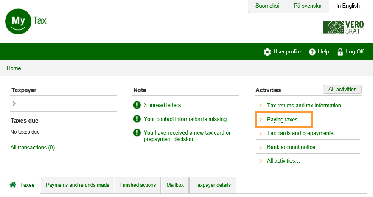Click Home in the breadcrumb bar
The height and width of the screenshot is (197, 373).
click(14, 68)
